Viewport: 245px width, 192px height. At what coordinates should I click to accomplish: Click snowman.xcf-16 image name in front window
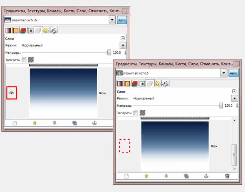coord(136,73)
